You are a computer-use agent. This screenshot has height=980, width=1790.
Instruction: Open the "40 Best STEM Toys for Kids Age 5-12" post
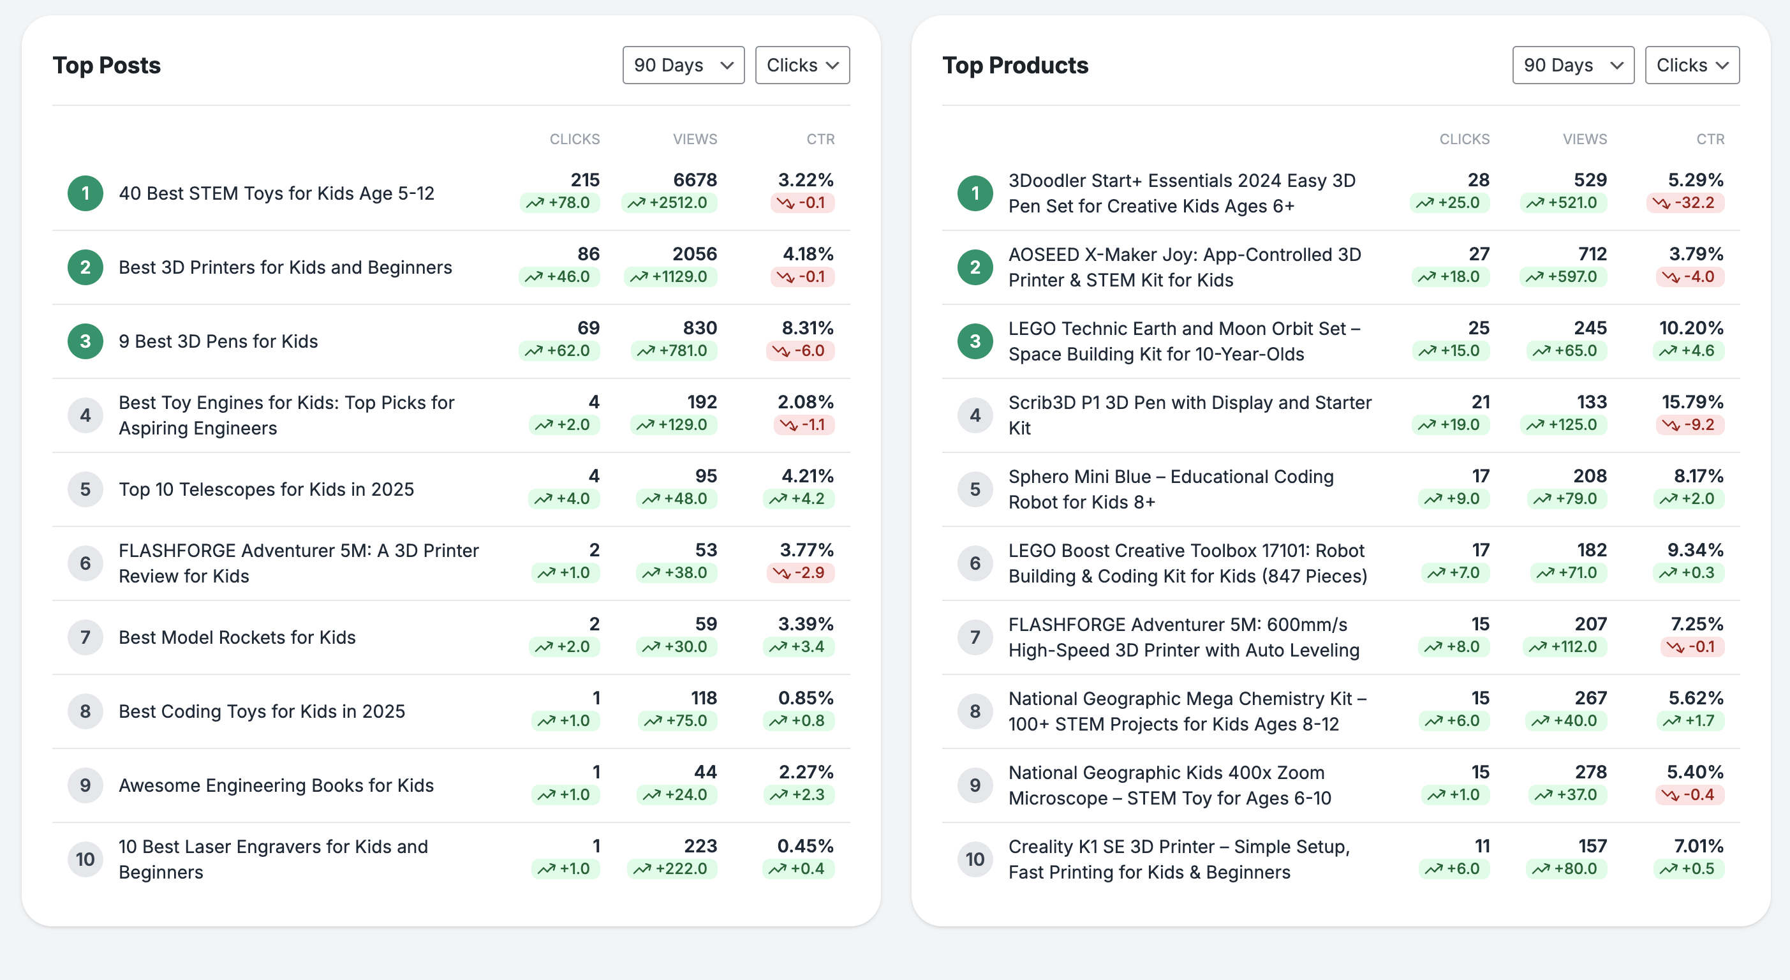[276, 193]
